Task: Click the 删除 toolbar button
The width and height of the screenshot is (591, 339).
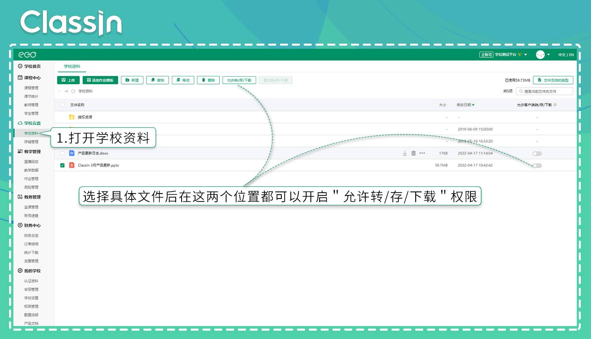Action: (208, 80)
